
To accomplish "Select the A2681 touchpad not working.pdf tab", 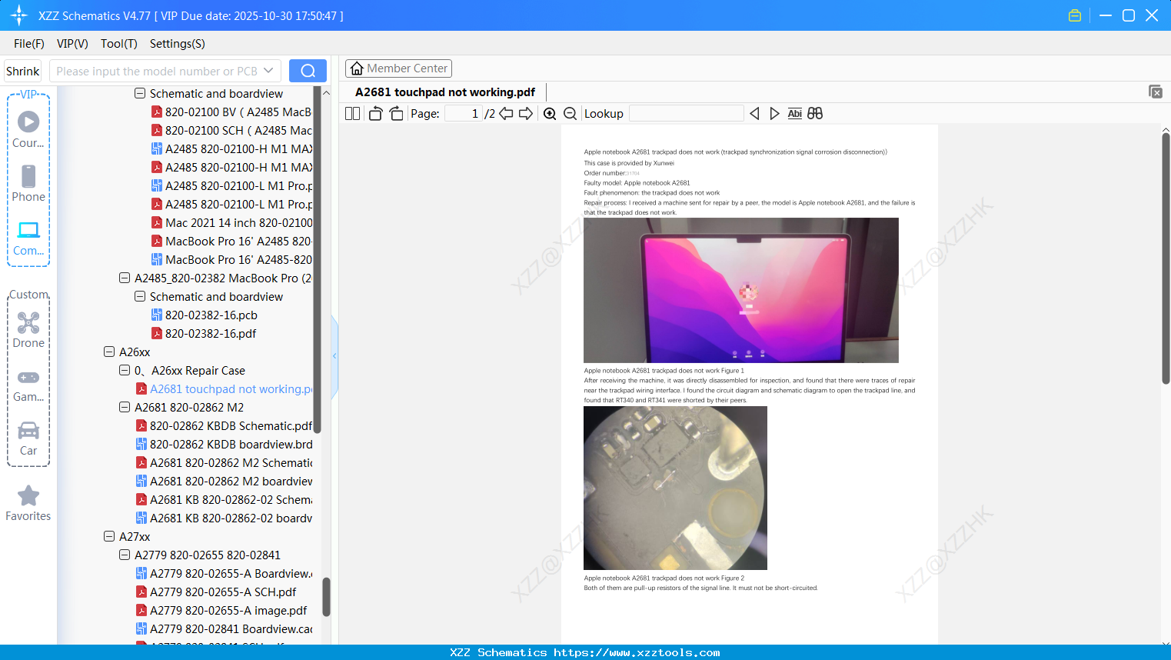I will 445,92.
